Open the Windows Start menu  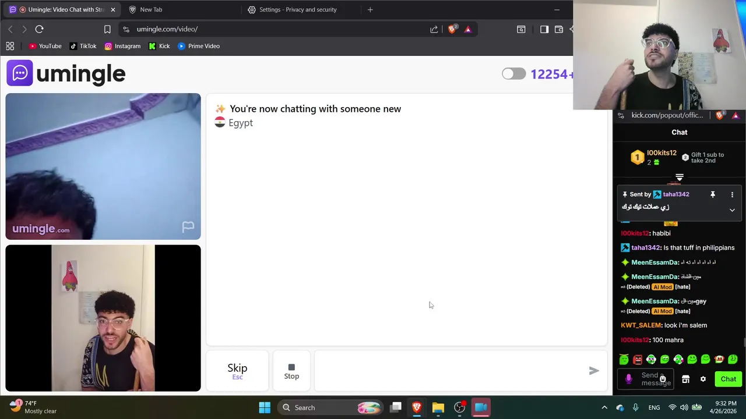(265, 407)
